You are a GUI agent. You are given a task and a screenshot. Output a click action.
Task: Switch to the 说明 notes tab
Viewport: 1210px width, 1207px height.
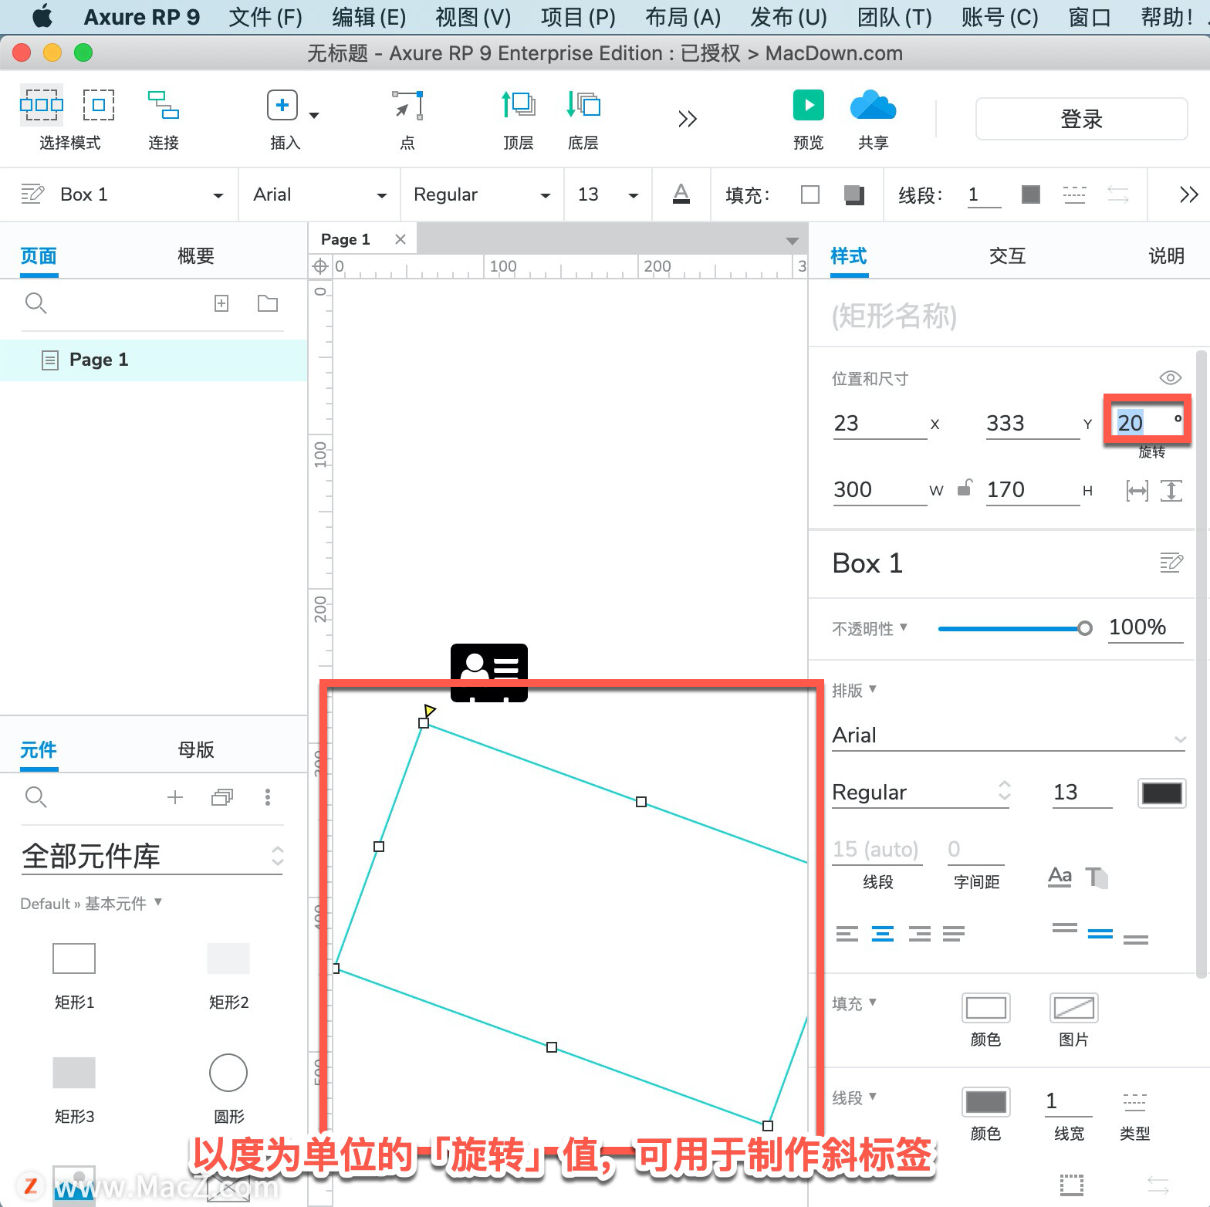tap(1167, 255)
